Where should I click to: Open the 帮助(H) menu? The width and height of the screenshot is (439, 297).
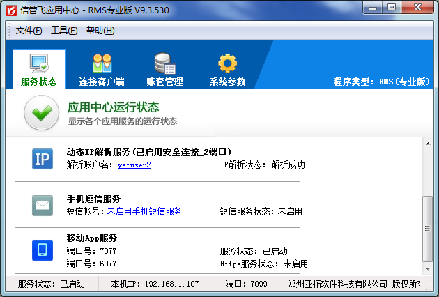tap(100, 31)
